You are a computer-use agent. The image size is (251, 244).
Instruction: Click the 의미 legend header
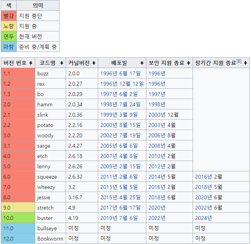click(x=38, y=5)
